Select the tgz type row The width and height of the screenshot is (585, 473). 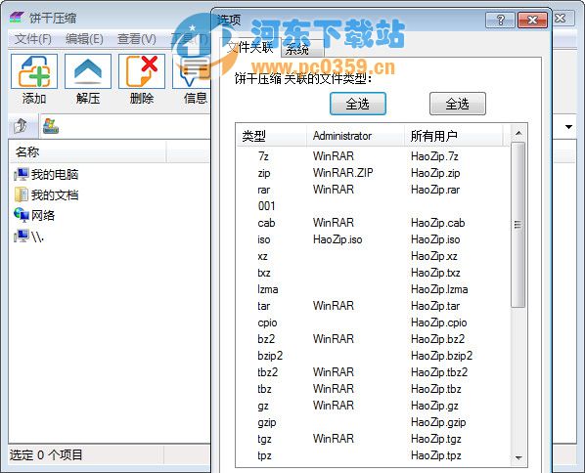tap(373, 439)
